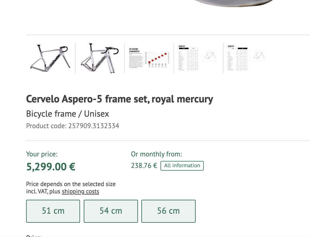The height and width of the screenshot is (237, 310).
Task: Click the "incl. VAT, plus" text
Action: tap(43, 192)
